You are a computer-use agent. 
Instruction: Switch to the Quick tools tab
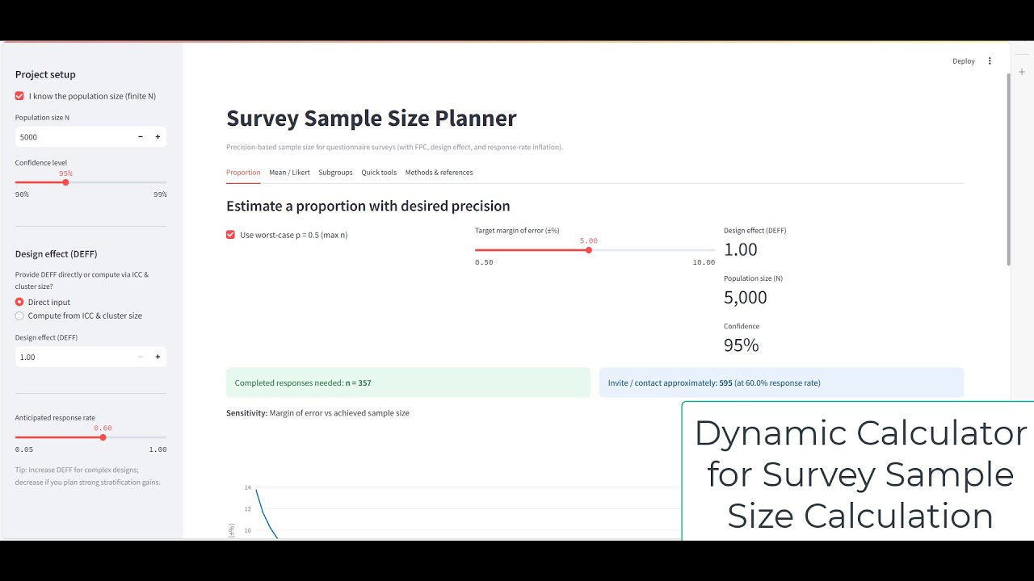[379, 173]
